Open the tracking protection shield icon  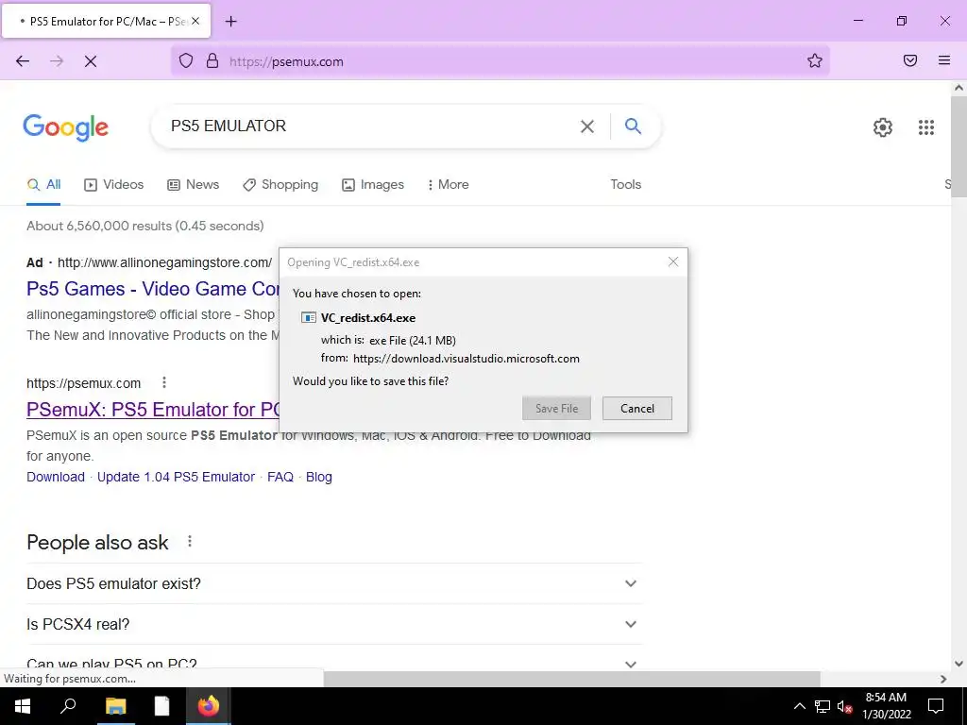coord(186,60)
